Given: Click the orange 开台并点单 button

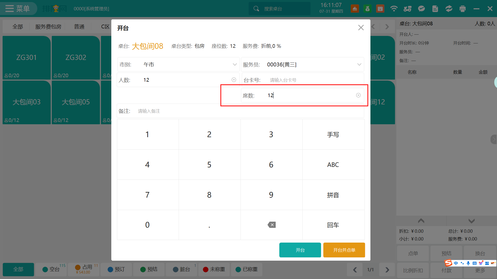Looking at the screenshot, I should tap(344, 250).
